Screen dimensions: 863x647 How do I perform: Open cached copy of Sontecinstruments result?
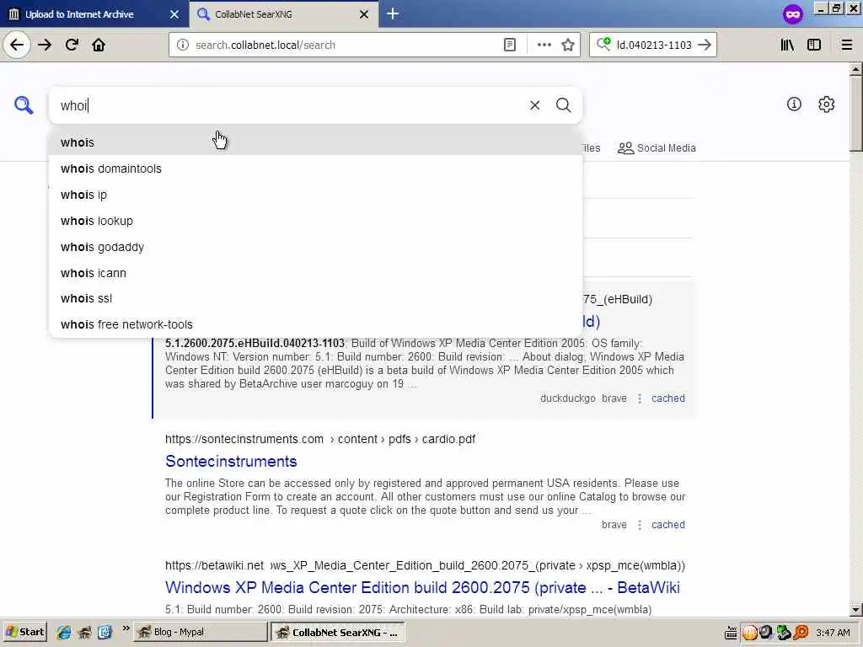[x=668, y=525]
